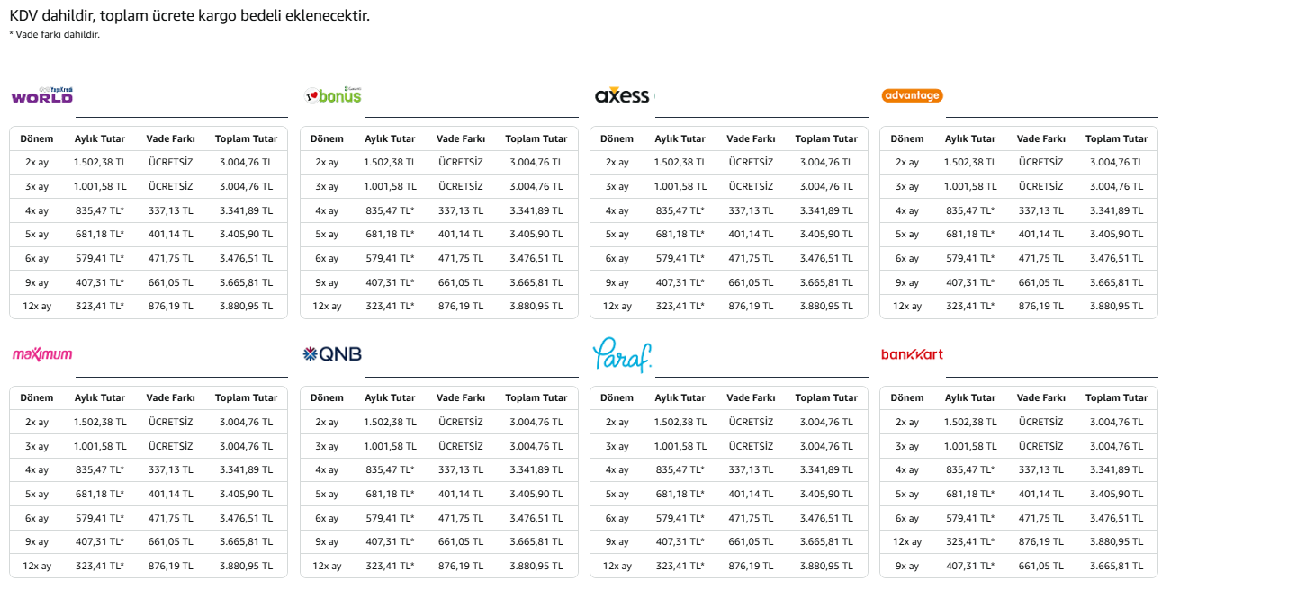1306x589 pixels.
Task: Select '876,19 TL' fee in QNB table
Action: 461,566
